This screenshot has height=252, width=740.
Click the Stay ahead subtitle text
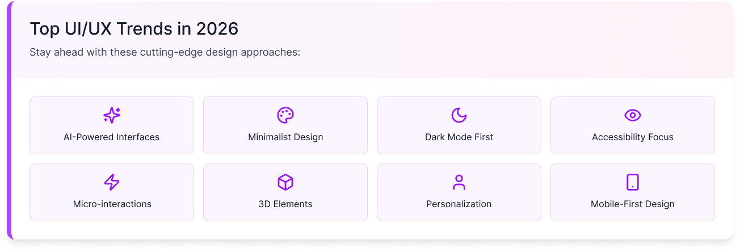tap(165, 52)
